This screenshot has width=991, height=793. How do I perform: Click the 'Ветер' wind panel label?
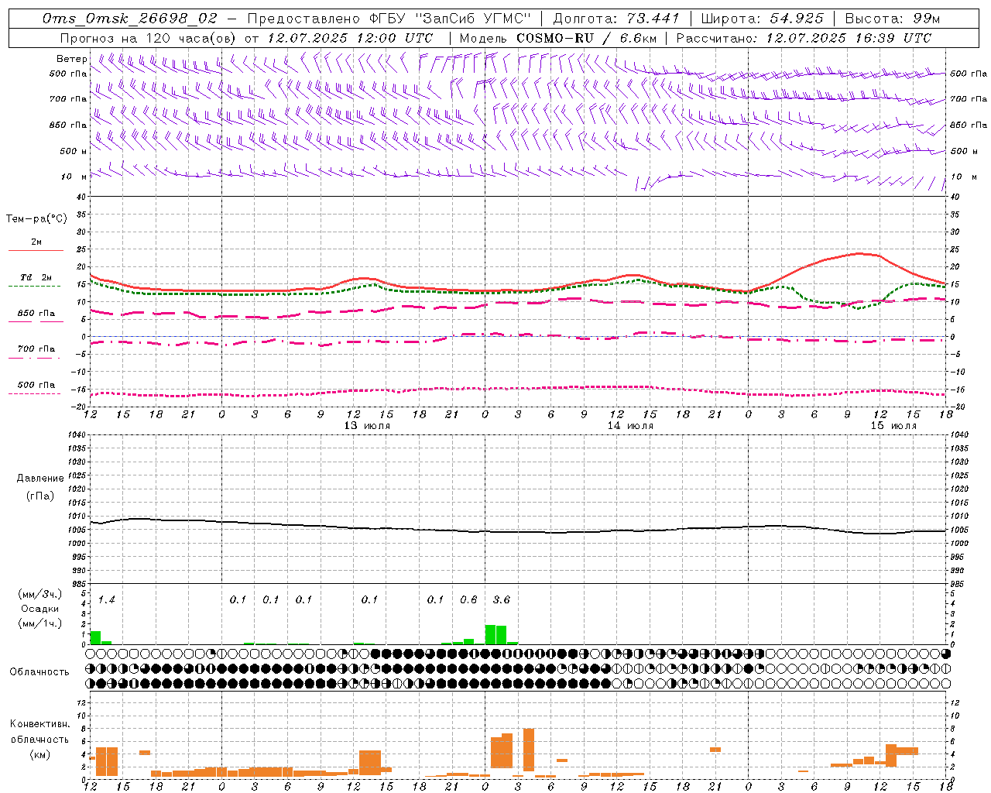pos(71,59)
